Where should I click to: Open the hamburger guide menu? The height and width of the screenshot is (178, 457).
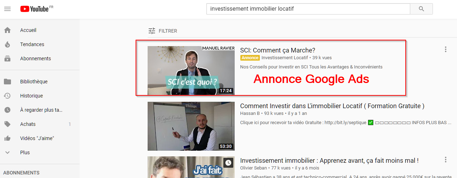(x=7, y=9)
